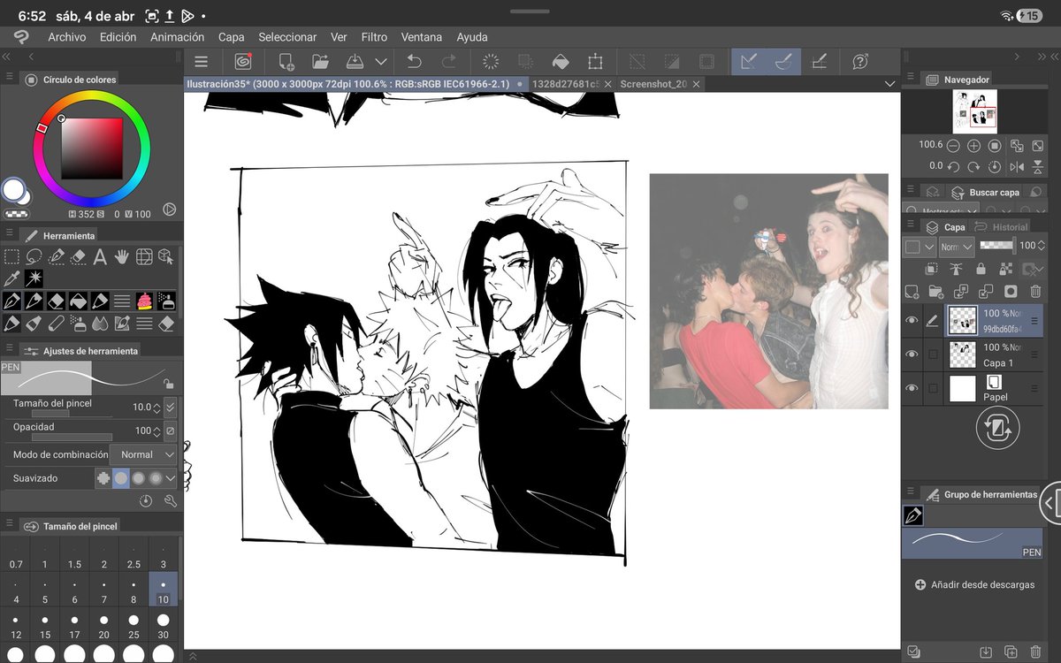Expand the Suavizado options chevron

pyautogui.click(x=172, y=478)
